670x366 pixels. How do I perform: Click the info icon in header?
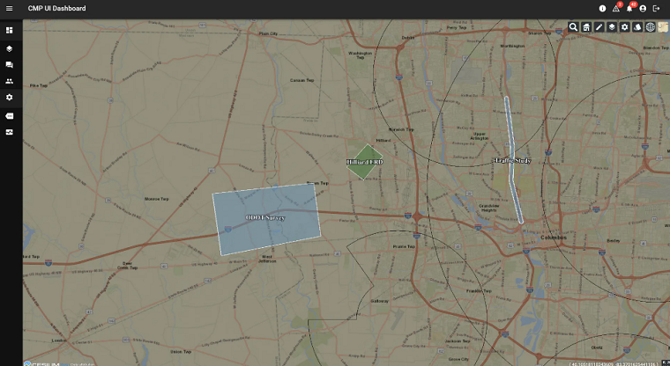coord(603,8)
